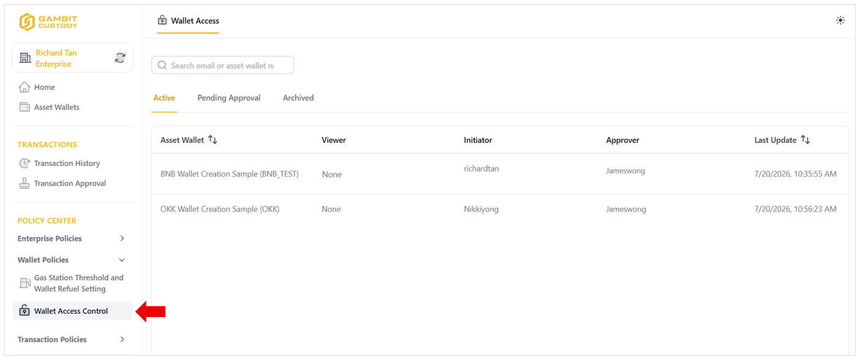Image resolution: width=856 pixels, height=358 pixels.
Task: Click the Gambit Custody logo
Action: pyautogui.click(x=48, y=22)
